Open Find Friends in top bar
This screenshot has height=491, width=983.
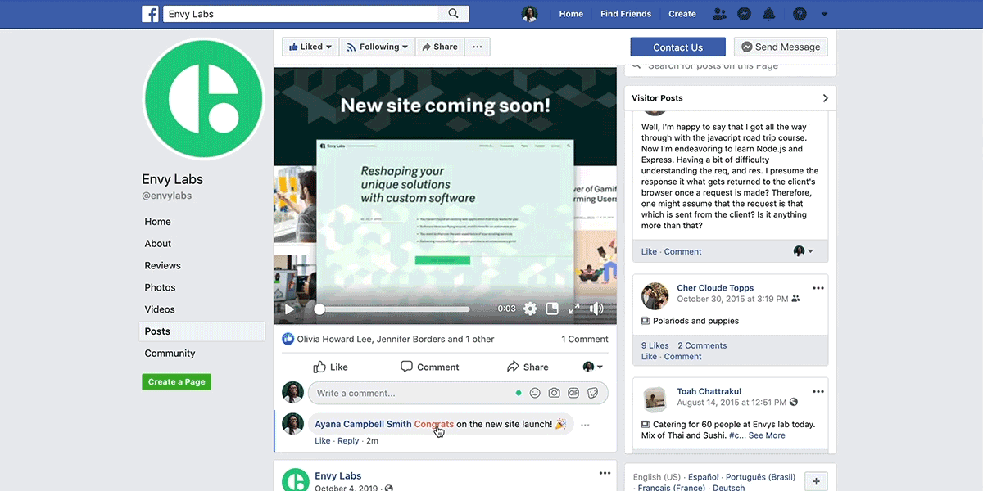[x=626, y=14]
